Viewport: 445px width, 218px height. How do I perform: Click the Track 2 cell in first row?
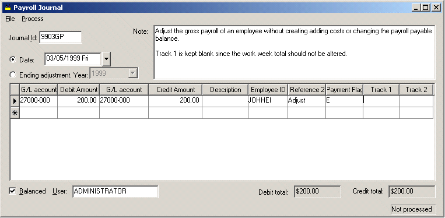coord(416,101)
